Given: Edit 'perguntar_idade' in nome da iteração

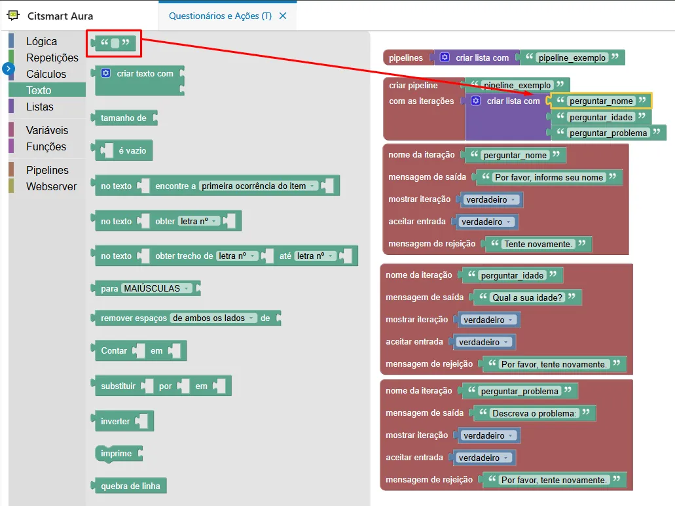Looking at the screenshot, I should point(512,276).
